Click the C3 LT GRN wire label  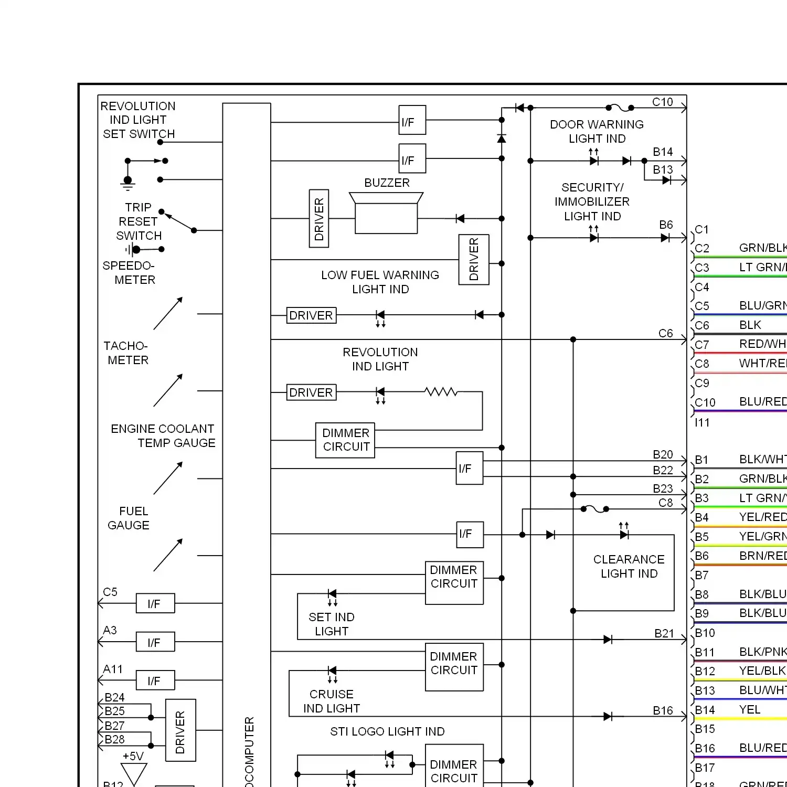pos(763,267)
